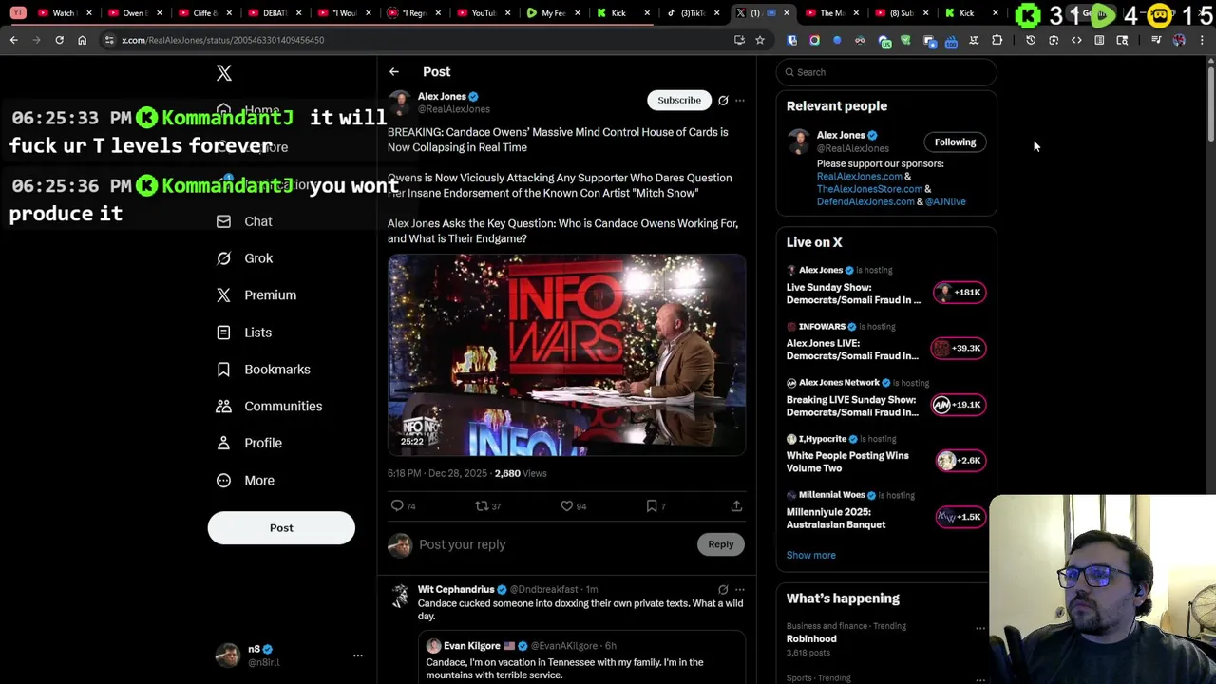
Task: Open Wit Cephandrius profile name
Action: [456, 589]
